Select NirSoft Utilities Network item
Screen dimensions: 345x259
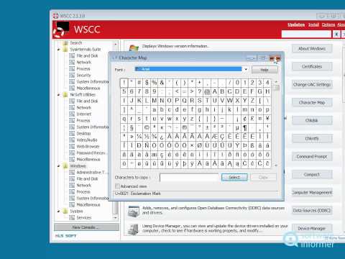coord(84,108)
